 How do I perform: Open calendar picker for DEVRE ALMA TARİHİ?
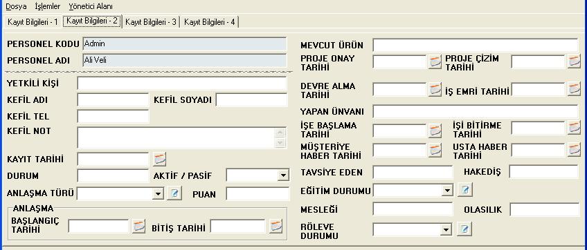pos(435,90)
